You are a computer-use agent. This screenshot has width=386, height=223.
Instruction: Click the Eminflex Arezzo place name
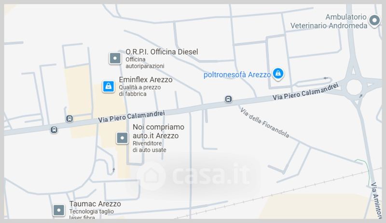(146, 80)
